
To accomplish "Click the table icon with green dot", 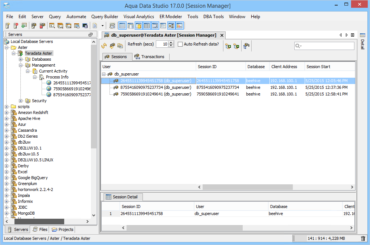I will [24, 26].
